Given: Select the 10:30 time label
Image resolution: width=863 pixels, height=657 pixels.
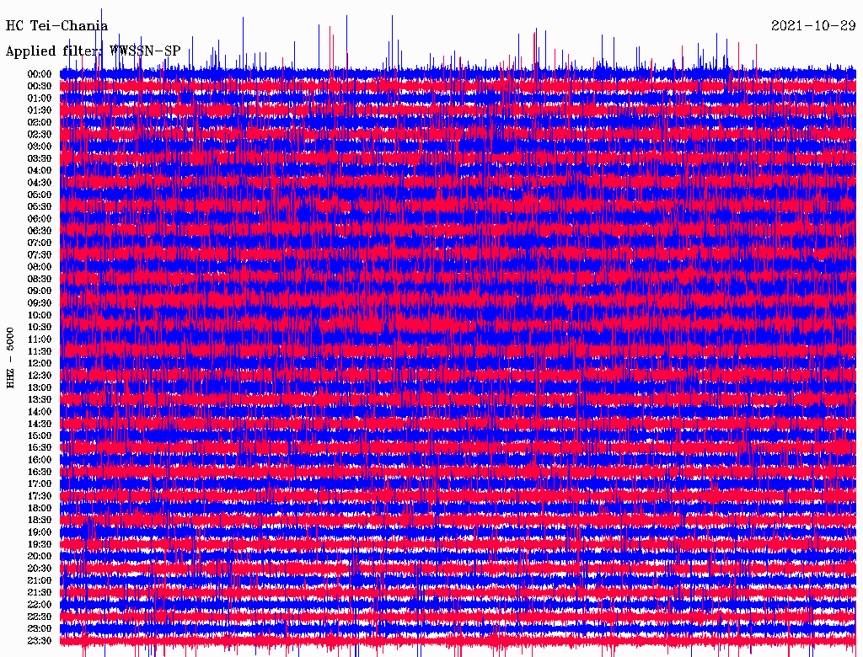Looking at the screenshot, I should coord(40,328).
